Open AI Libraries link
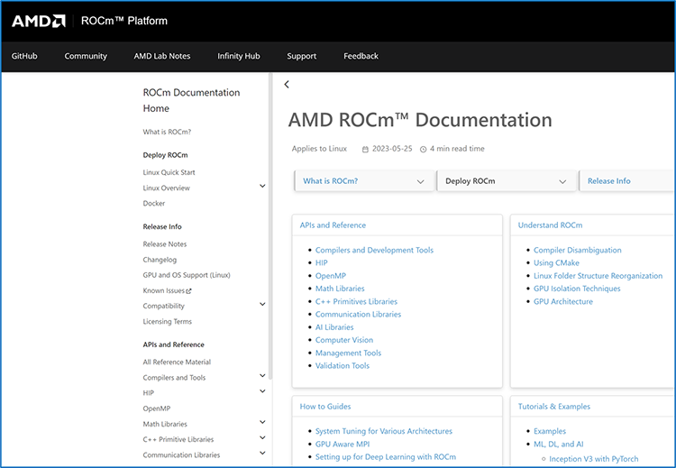This screenshot has width=676, height=468. click(x=334, y=327)
